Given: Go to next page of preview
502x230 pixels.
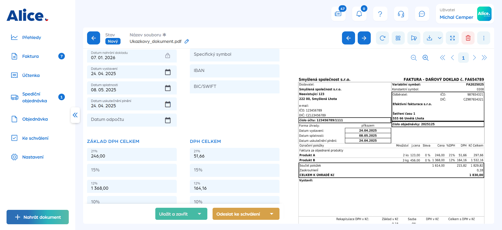Looking at the screenshot, I should (474, 58).
